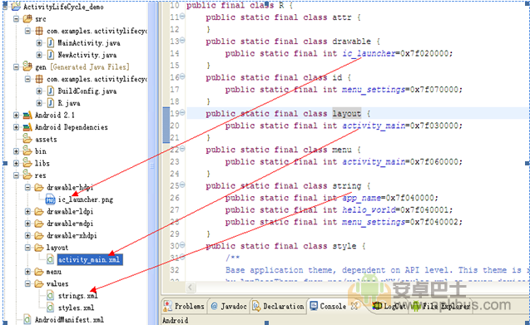The height and width of the screenshot is (325, 530).
Task: Click the Android 2.1 library icon
Action: pyautogui.click(x=27, y=116)
